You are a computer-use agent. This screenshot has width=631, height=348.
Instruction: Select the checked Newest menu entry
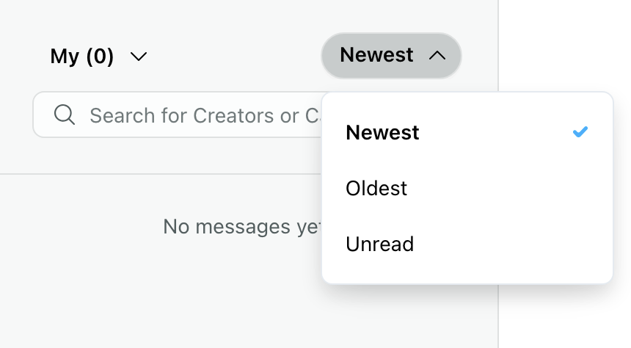(x=467, y=132)
